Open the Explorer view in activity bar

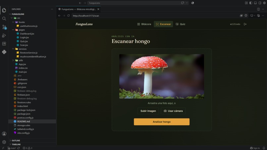(x=4, y=10)
